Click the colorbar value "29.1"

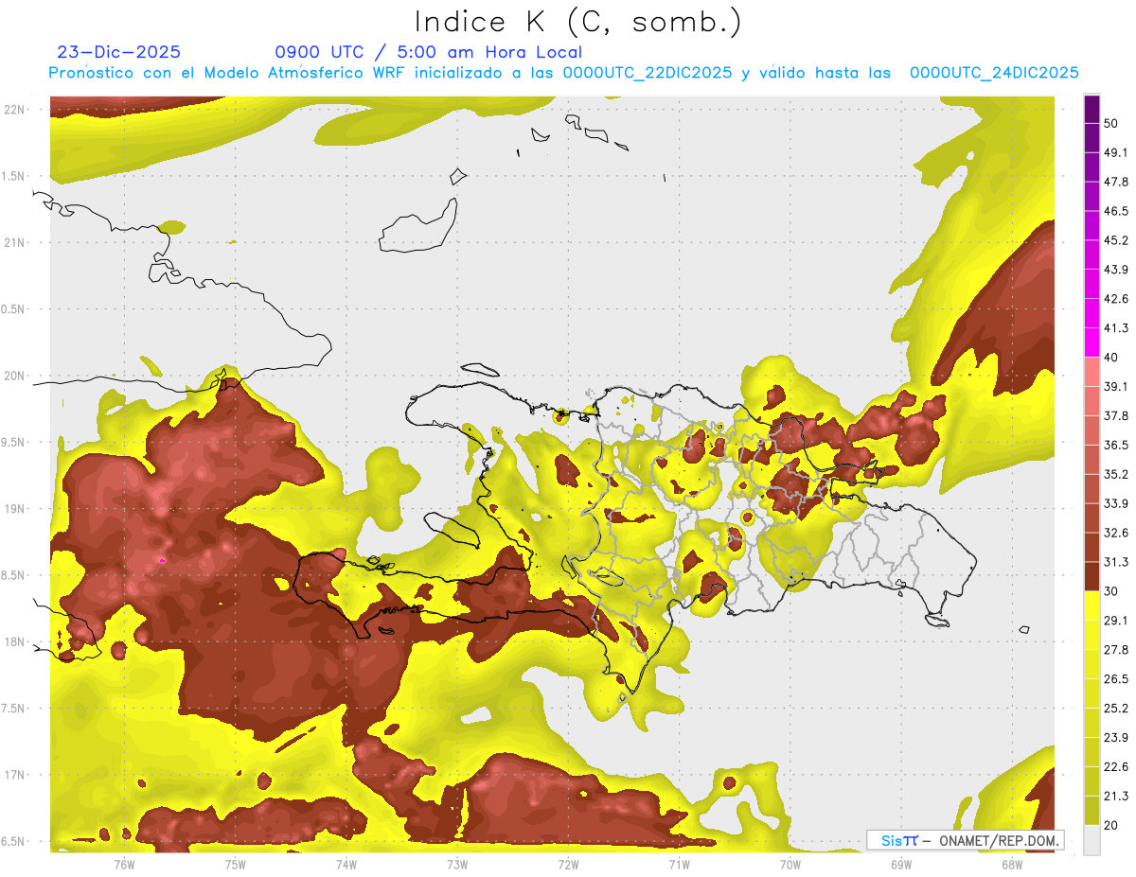1116,621
